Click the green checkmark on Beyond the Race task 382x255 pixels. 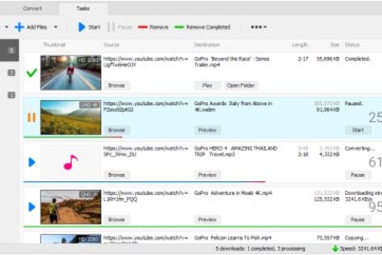(x=32, y=73)
